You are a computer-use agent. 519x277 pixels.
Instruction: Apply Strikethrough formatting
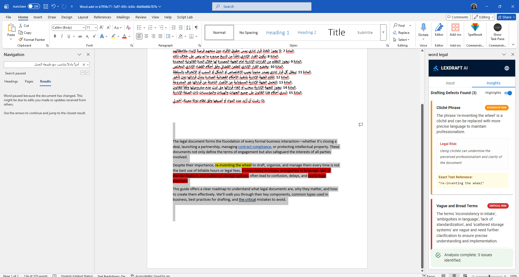point(80,36)
